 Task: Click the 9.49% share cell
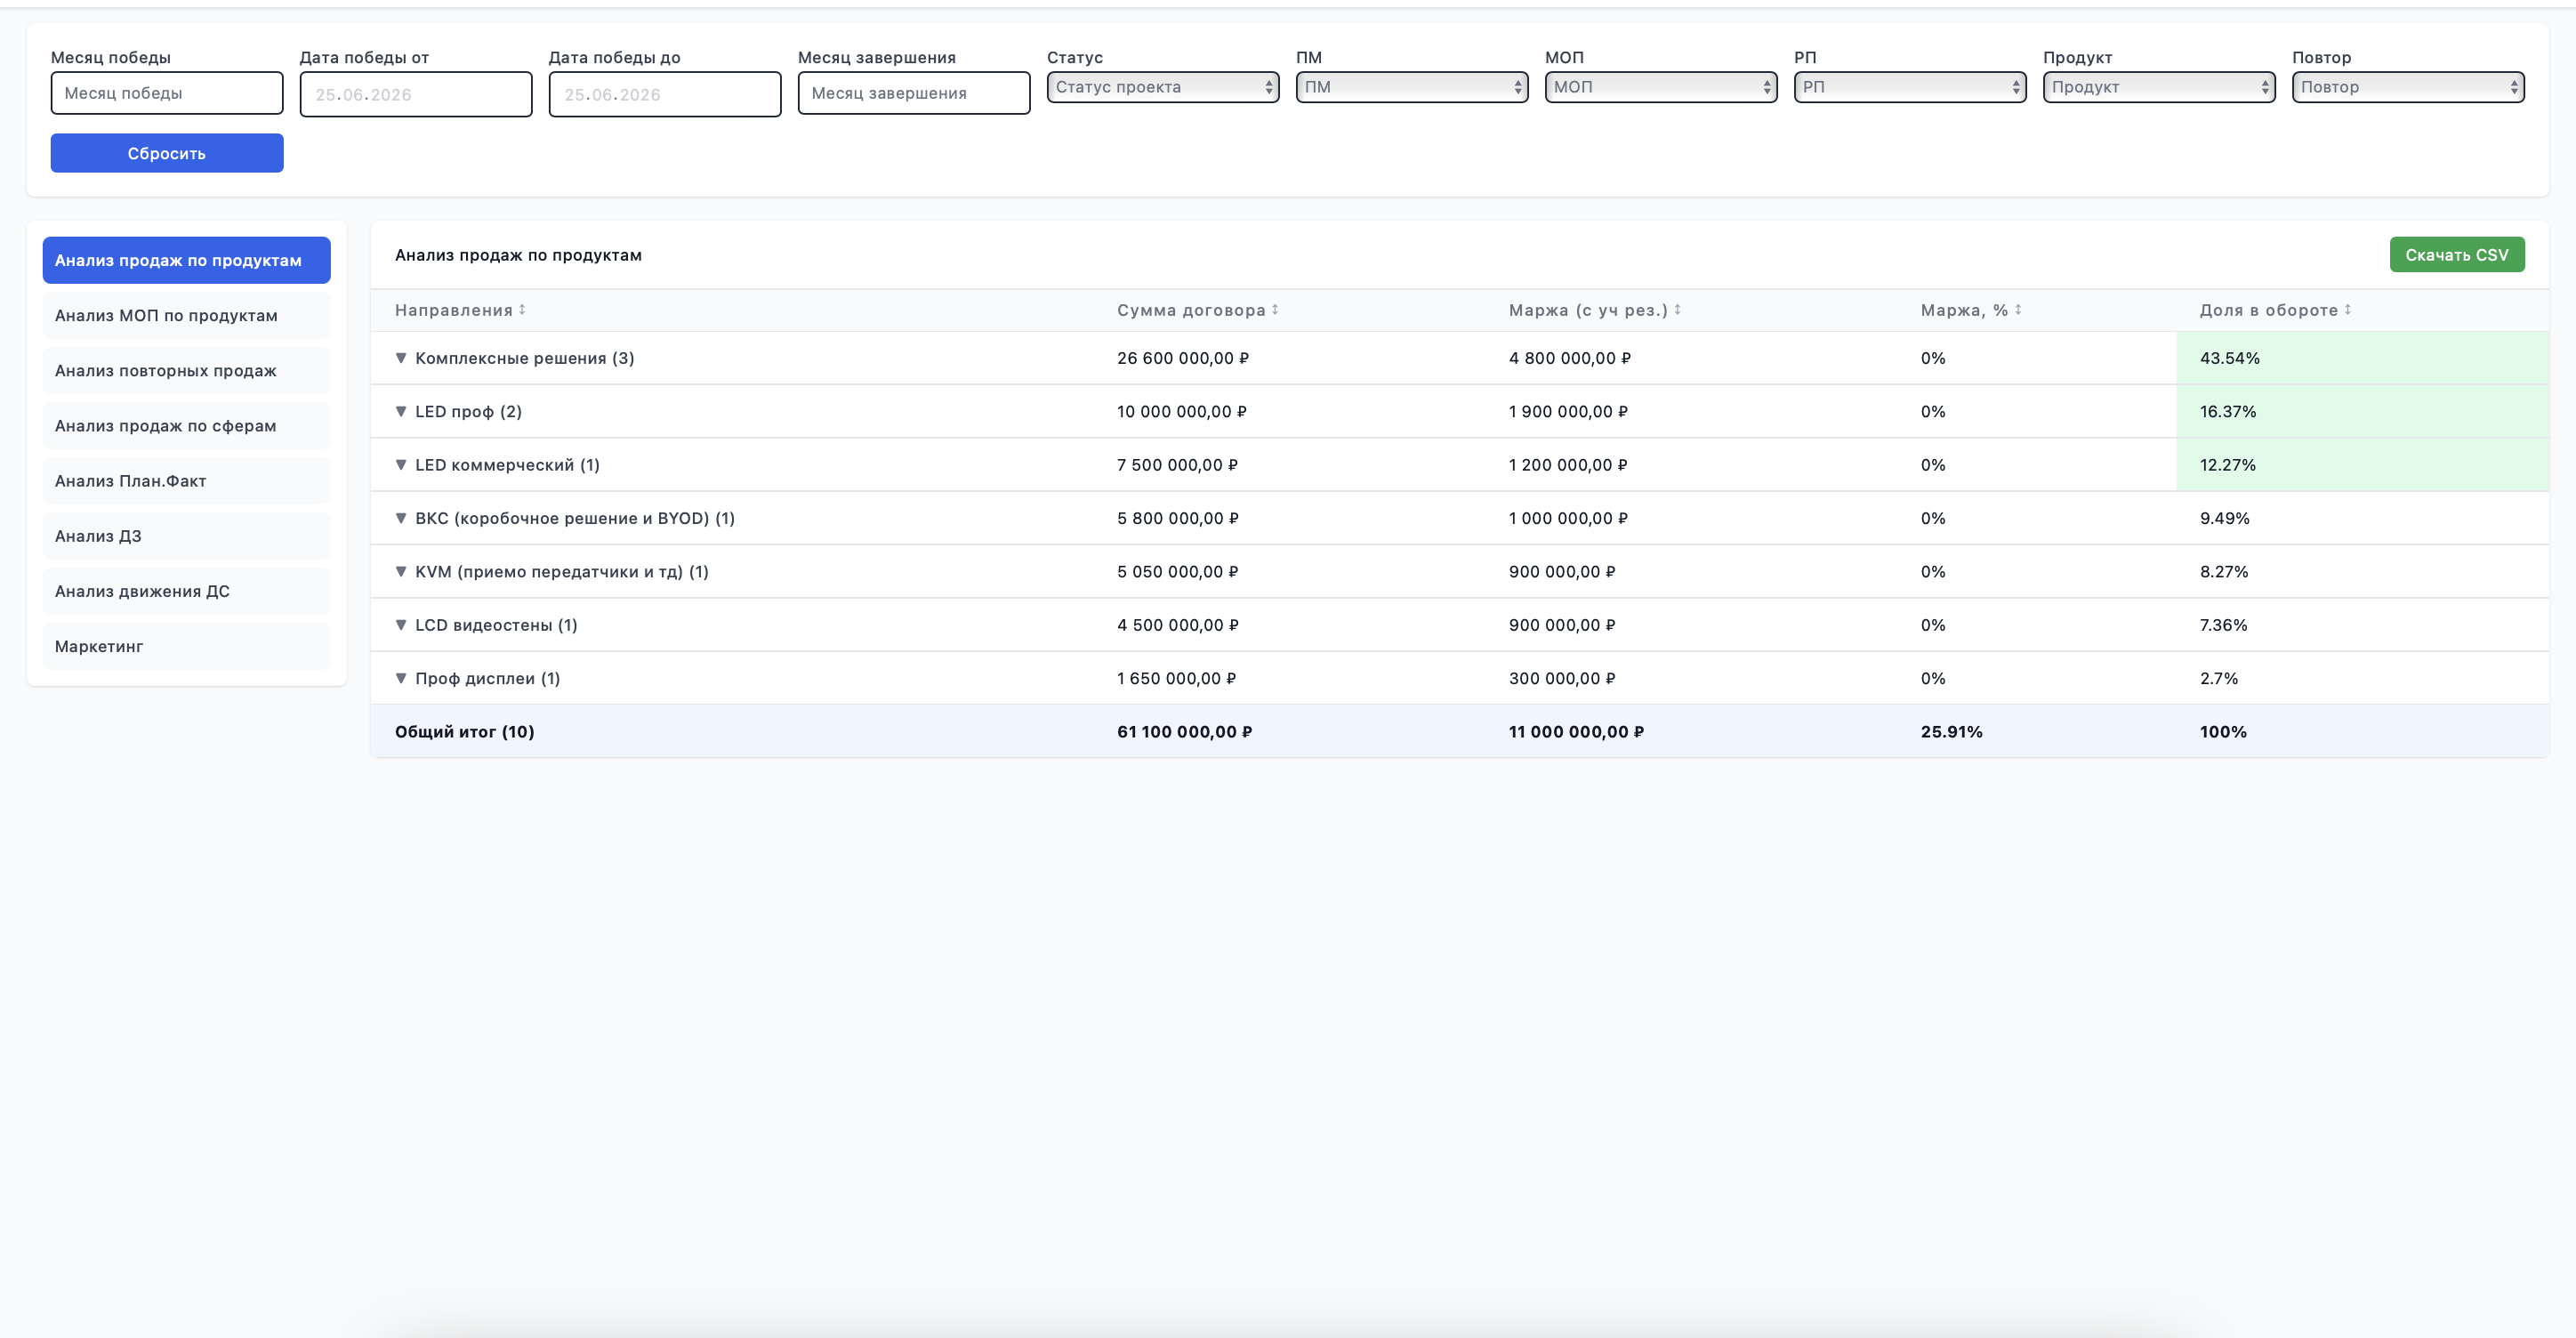pos(2224,518)
